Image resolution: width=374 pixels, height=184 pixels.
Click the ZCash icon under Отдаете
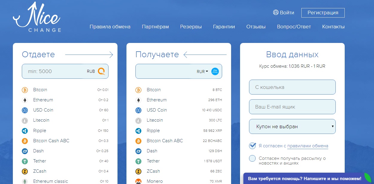pyautogui.click(x=25, y=171)
